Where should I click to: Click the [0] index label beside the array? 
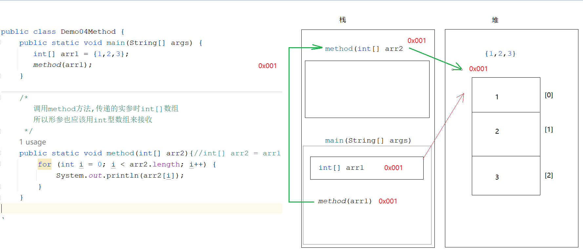pyautogui.click(x=549, y=95)
